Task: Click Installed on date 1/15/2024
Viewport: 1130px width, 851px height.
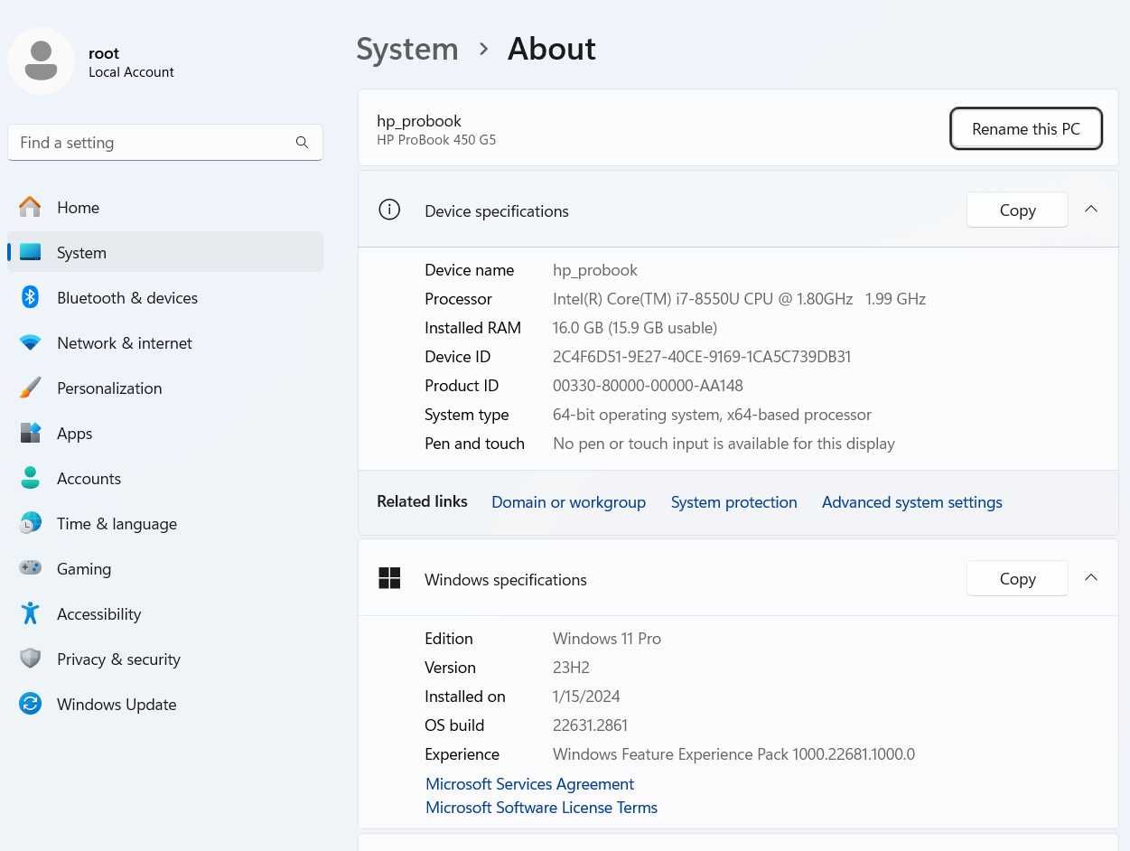Action: click(586, 697)
